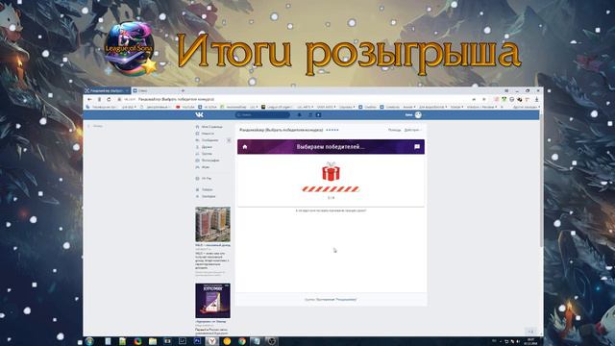This screenshot has height=346, width=615.
Task: Open 'Игры' in left menu
Action: tap(205, 167)
